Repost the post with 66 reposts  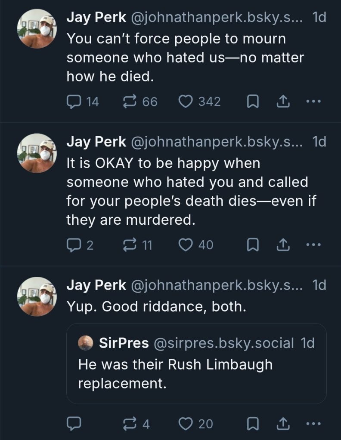point(129,102)
